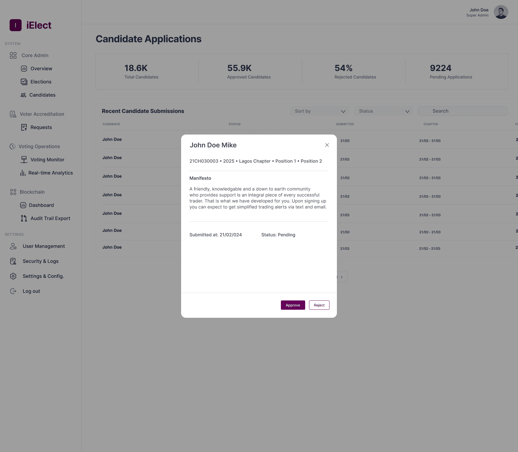Click the Settings & Config gear icon

click(13, 276)
